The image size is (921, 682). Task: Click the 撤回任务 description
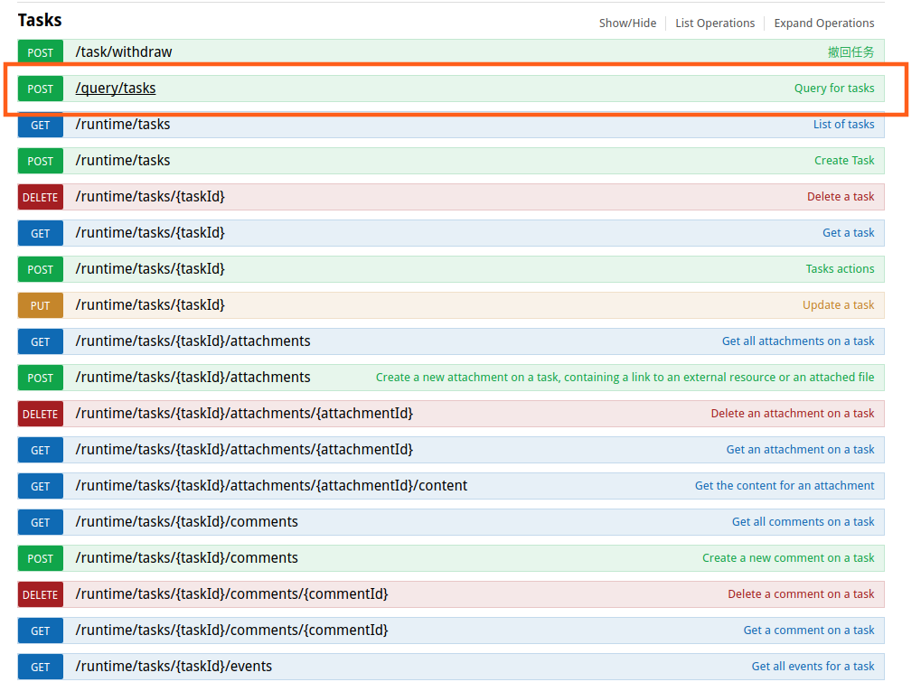point(851,52)
